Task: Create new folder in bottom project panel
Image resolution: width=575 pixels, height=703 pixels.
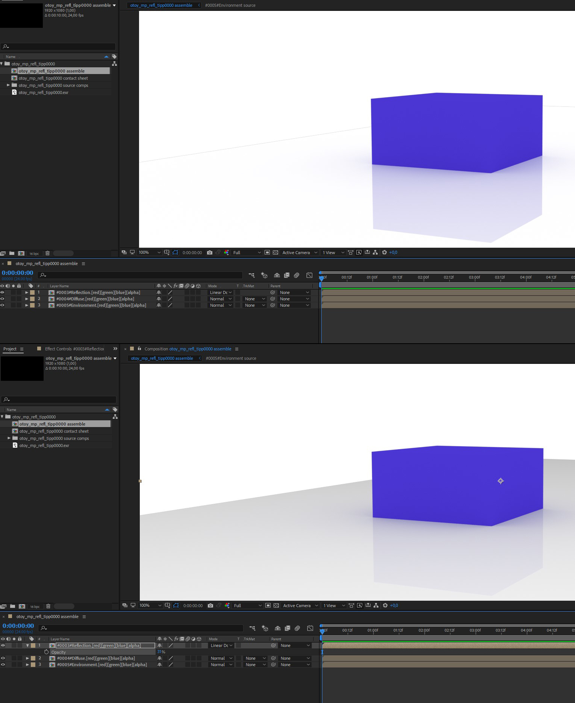Action: coord(12,606)
